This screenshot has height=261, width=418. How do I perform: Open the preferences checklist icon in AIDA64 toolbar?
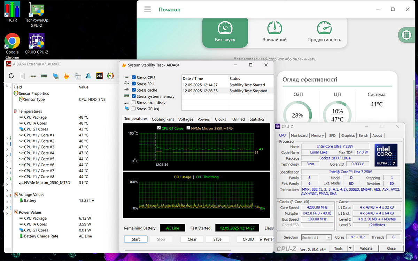78,76
